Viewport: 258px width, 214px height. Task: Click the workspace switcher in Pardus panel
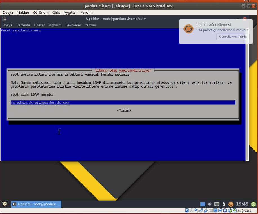click(203, 204)
